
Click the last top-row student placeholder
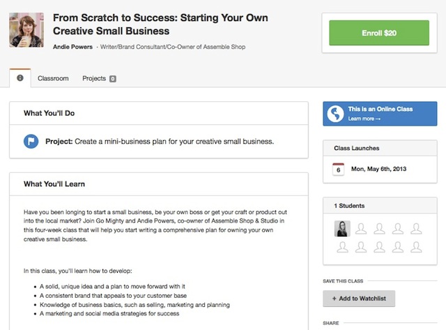click(x=416, y=228)
